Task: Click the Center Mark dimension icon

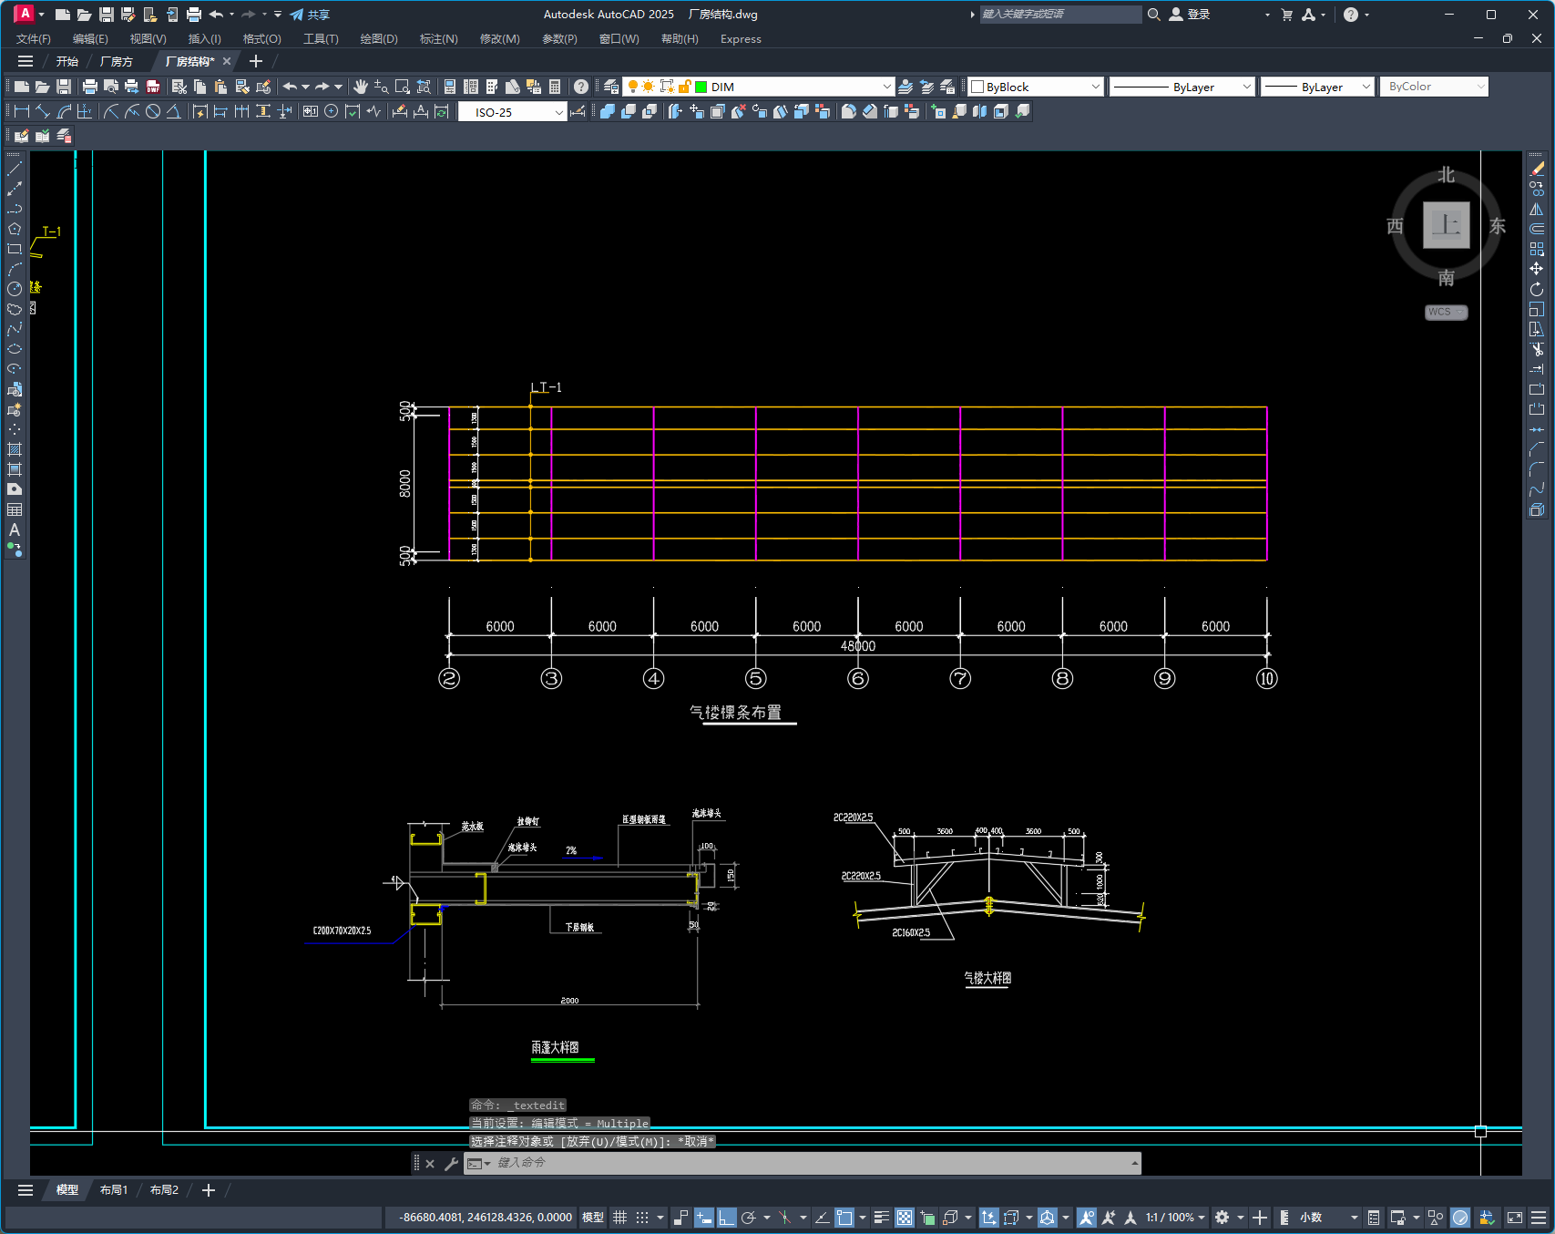Action: click(332, 111)
